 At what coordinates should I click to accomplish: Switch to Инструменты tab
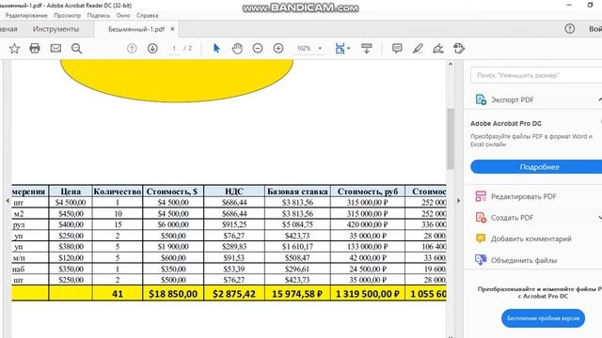(55, 29)
